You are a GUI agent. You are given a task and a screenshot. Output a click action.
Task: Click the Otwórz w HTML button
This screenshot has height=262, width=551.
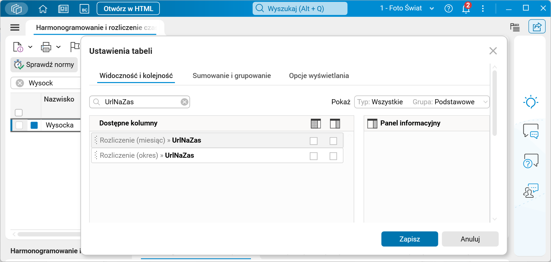click(128, 9)
